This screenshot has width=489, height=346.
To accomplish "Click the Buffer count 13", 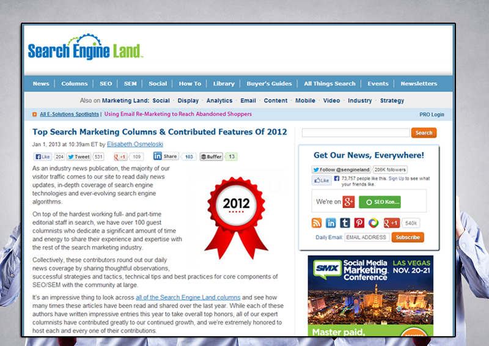I will coord(232,156).
